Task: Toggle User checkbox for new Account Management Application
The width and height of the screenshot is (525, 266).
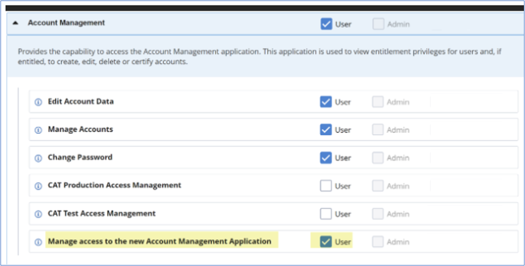Action: tap(326, 242)
